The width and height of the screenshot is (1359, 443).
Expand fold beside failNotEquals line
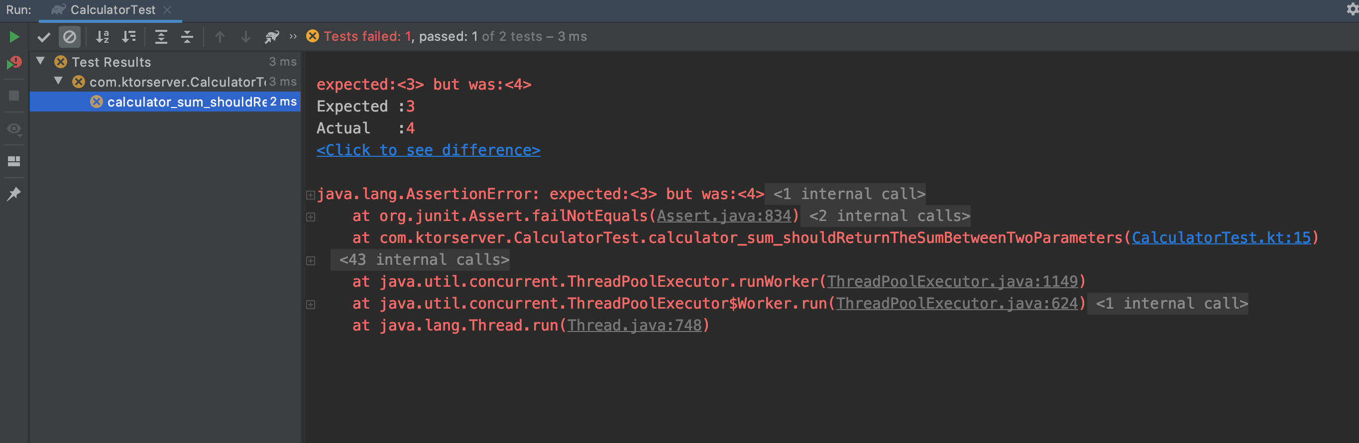[311, 218]
